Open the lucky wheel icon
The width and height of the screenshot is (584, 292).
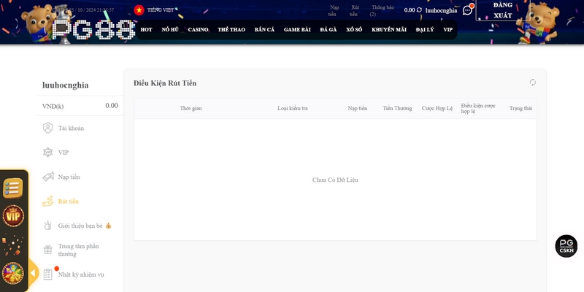click(13, 274)
